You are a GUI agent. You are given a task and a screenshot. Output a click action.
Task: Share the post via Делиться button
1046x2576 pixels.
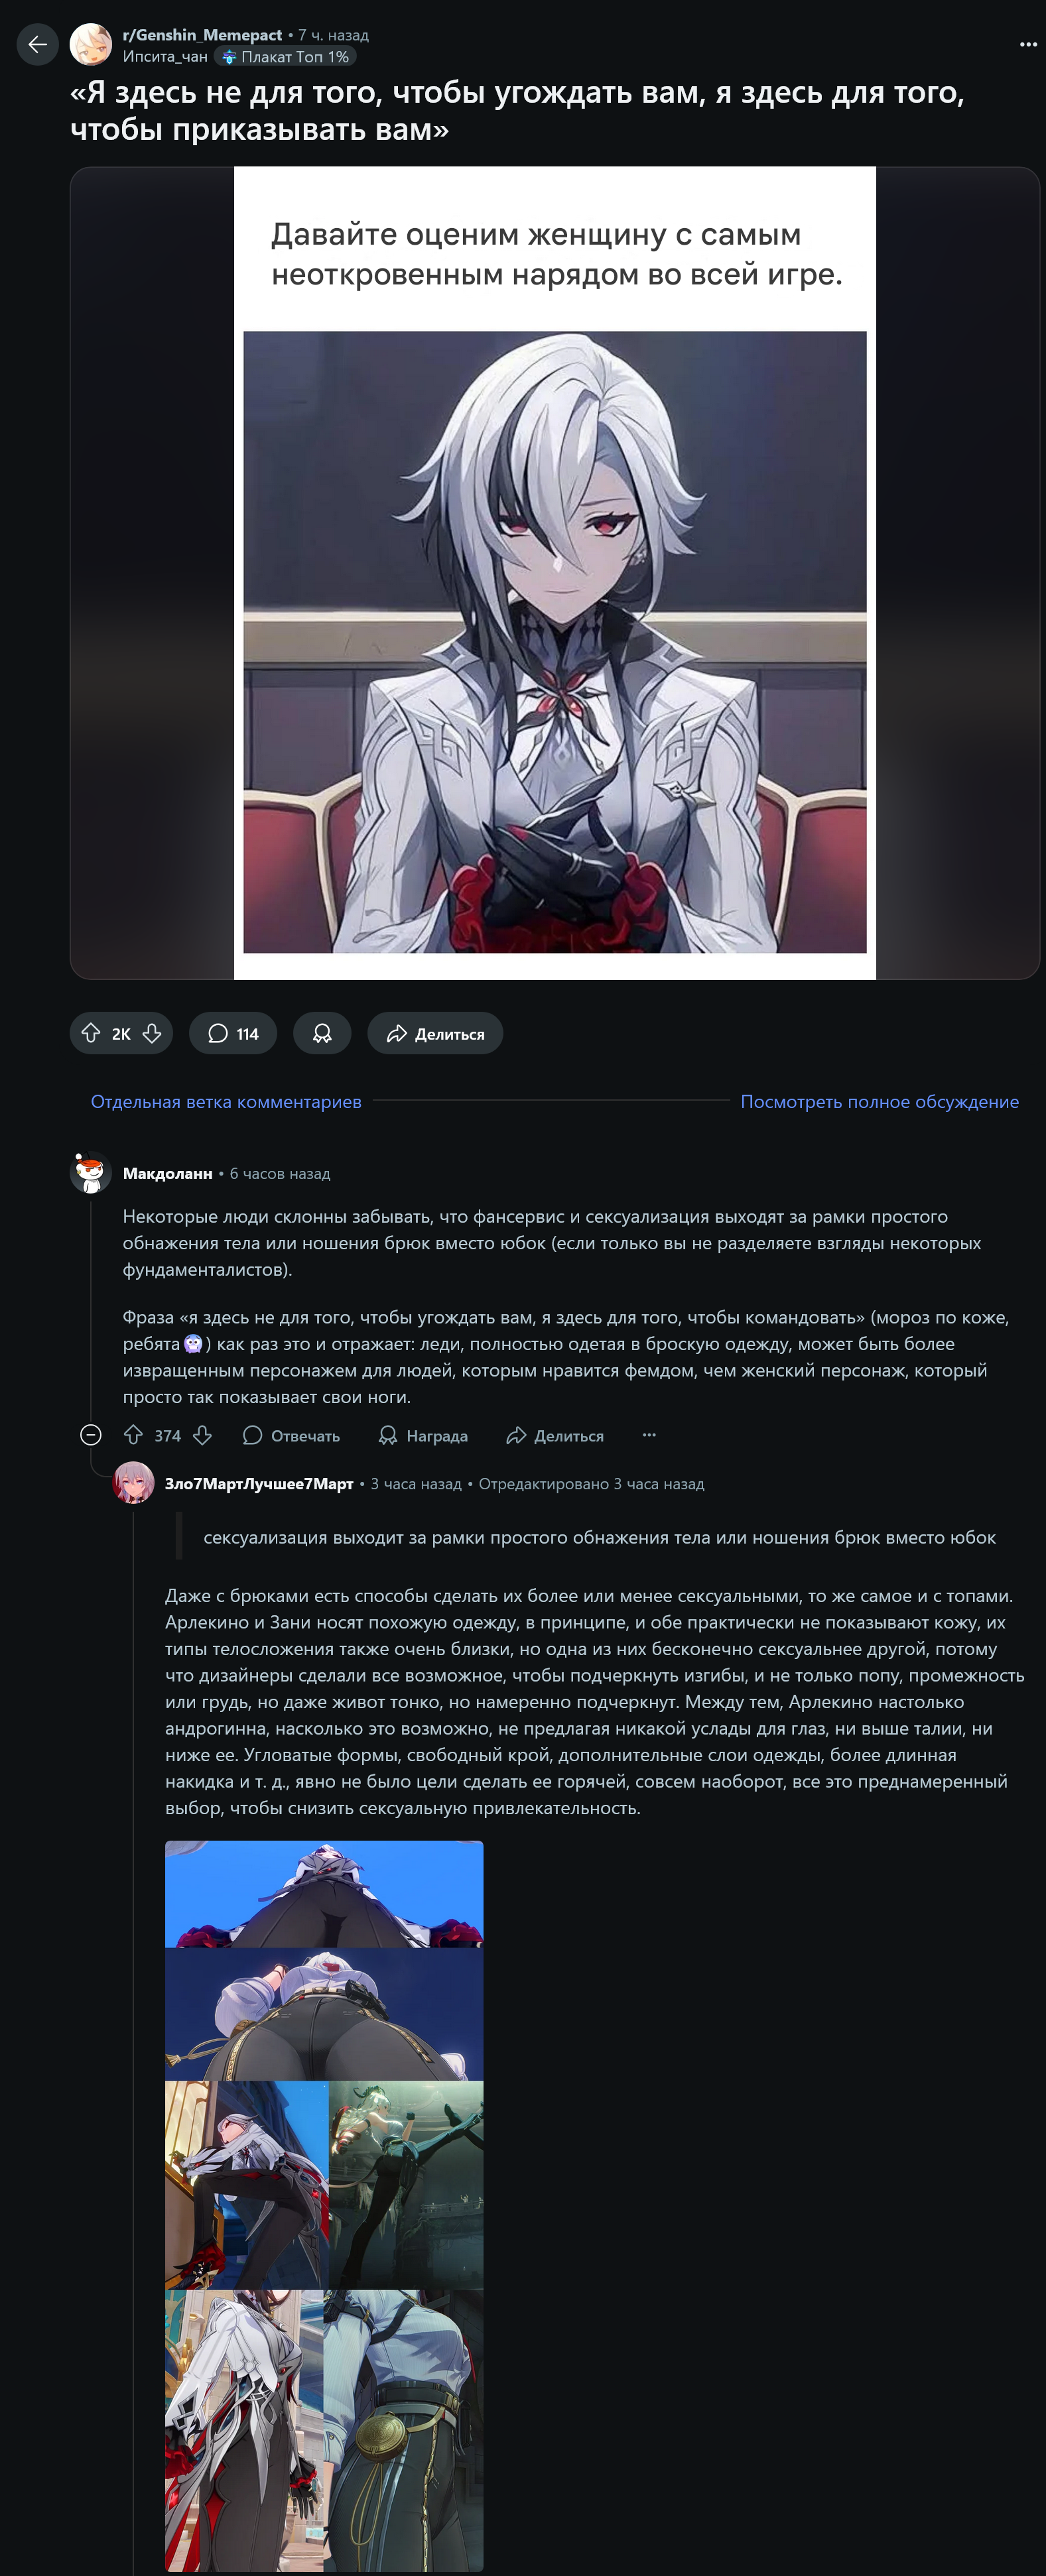(x=435, y=1033)
